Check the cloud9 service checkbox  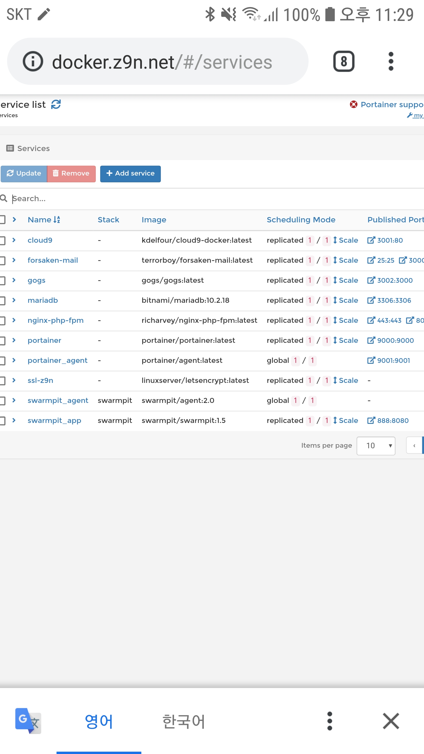click(x=2, y=240)
